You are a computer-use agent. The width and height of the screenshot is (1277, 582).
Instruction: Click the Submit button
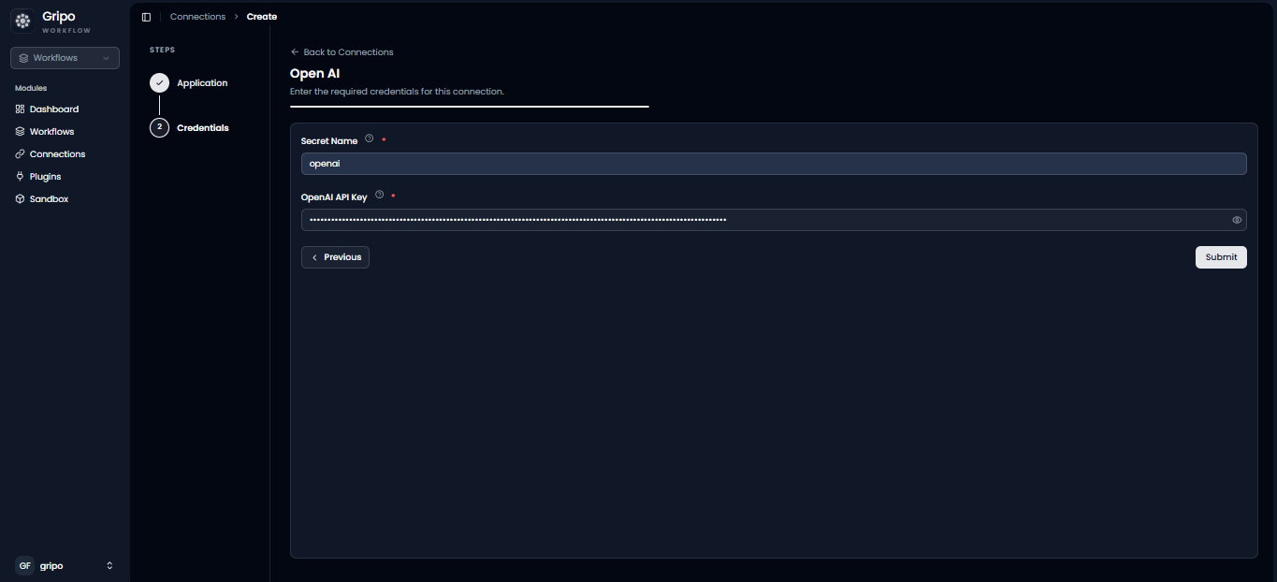click(x=1221, y=257)
